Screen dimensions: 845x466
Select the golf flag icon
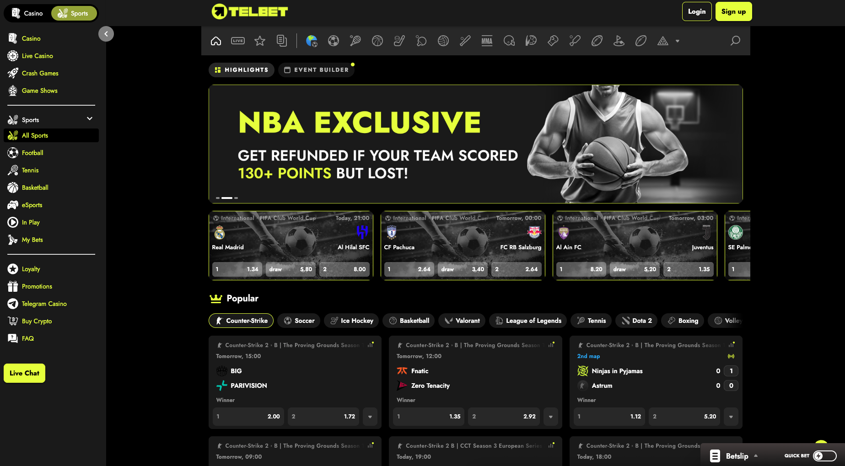tap(619, 41)
